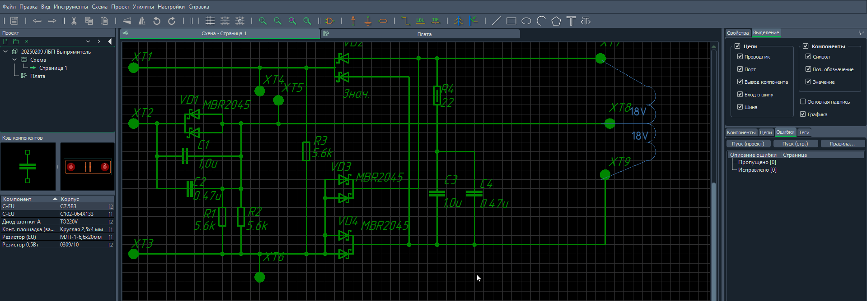Switch to the Плата tab
The width and height of the screenshot is (867, 301).
pos(421,34)
